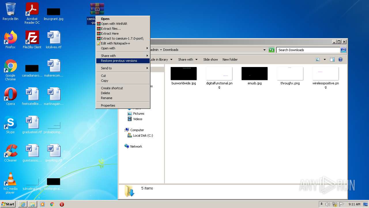Select throughx.png thumbnail
Viewport: 369px width, 208px height.
(290, 76)
